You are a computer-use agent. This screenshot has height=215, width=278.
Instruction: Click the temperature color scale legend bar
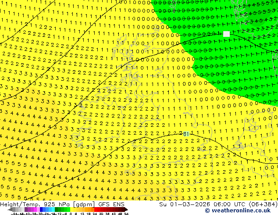pos(68,209)
